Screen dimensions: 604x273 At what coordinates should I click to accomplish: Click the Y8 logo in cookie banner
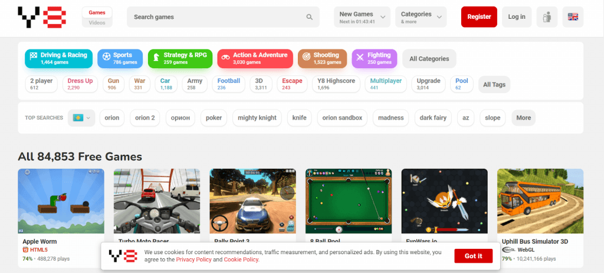123,256
